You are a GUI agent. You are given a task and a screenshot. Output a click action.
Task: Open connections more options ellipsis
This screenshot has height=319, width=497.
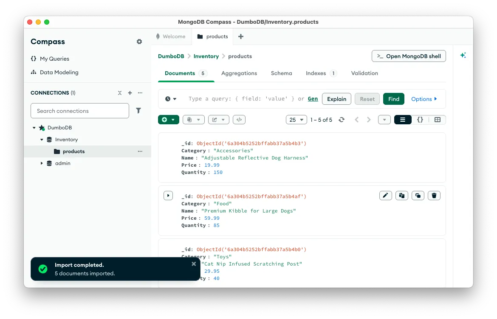pos(140,93)
